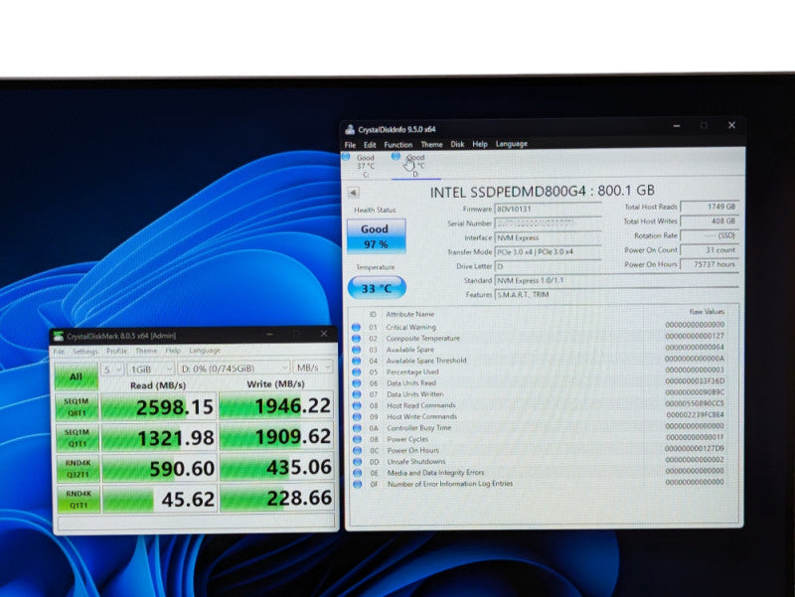Click the 33 °C temperature button
This screenshot has height=597, width=795.
(x=377, y=288)
